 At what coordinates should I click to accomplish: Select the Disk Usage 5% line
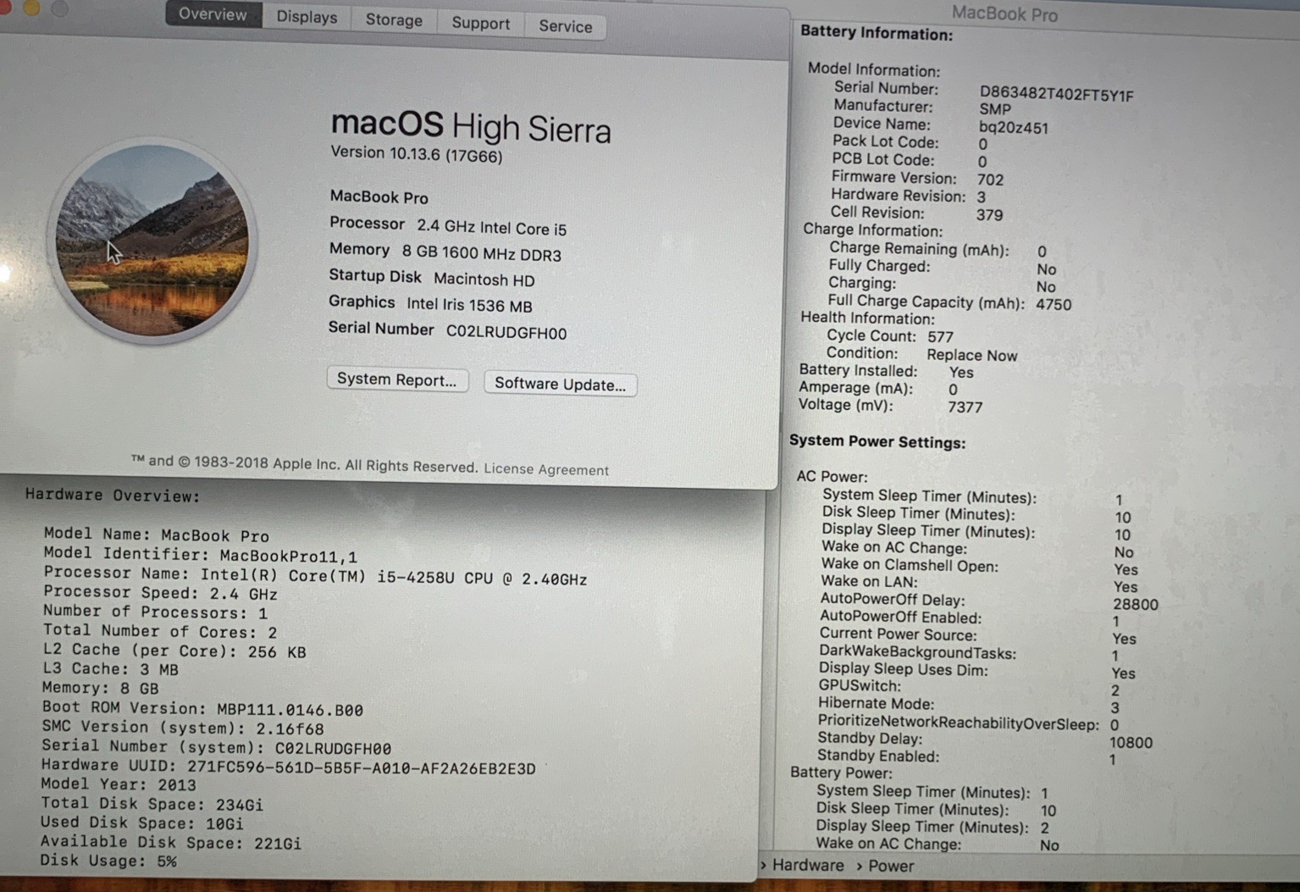pos(108,861)
